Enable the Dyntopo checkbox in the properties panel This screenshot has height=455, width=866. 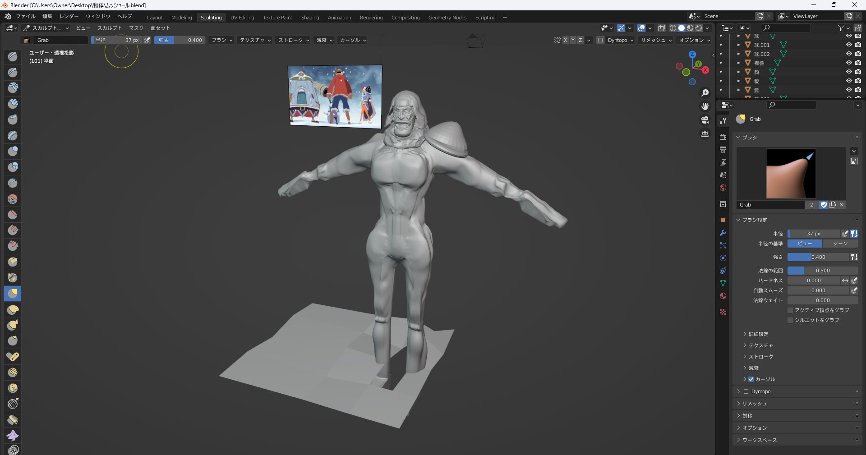point(746,391)
